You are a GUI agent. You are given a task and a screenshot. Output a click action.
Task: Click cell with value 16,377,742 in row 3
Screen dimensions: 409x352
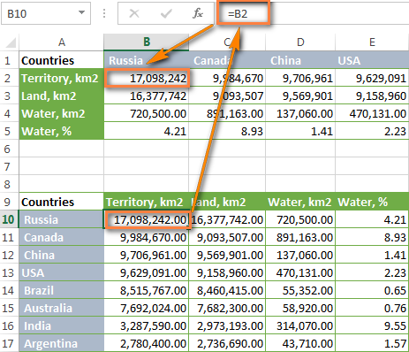pyautogui.click(x=147, y=96)
